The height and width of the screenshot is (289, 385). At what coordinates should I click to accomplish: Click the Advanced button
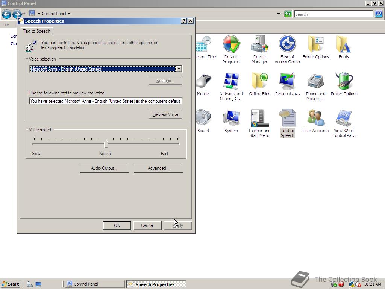pos(159,168)
